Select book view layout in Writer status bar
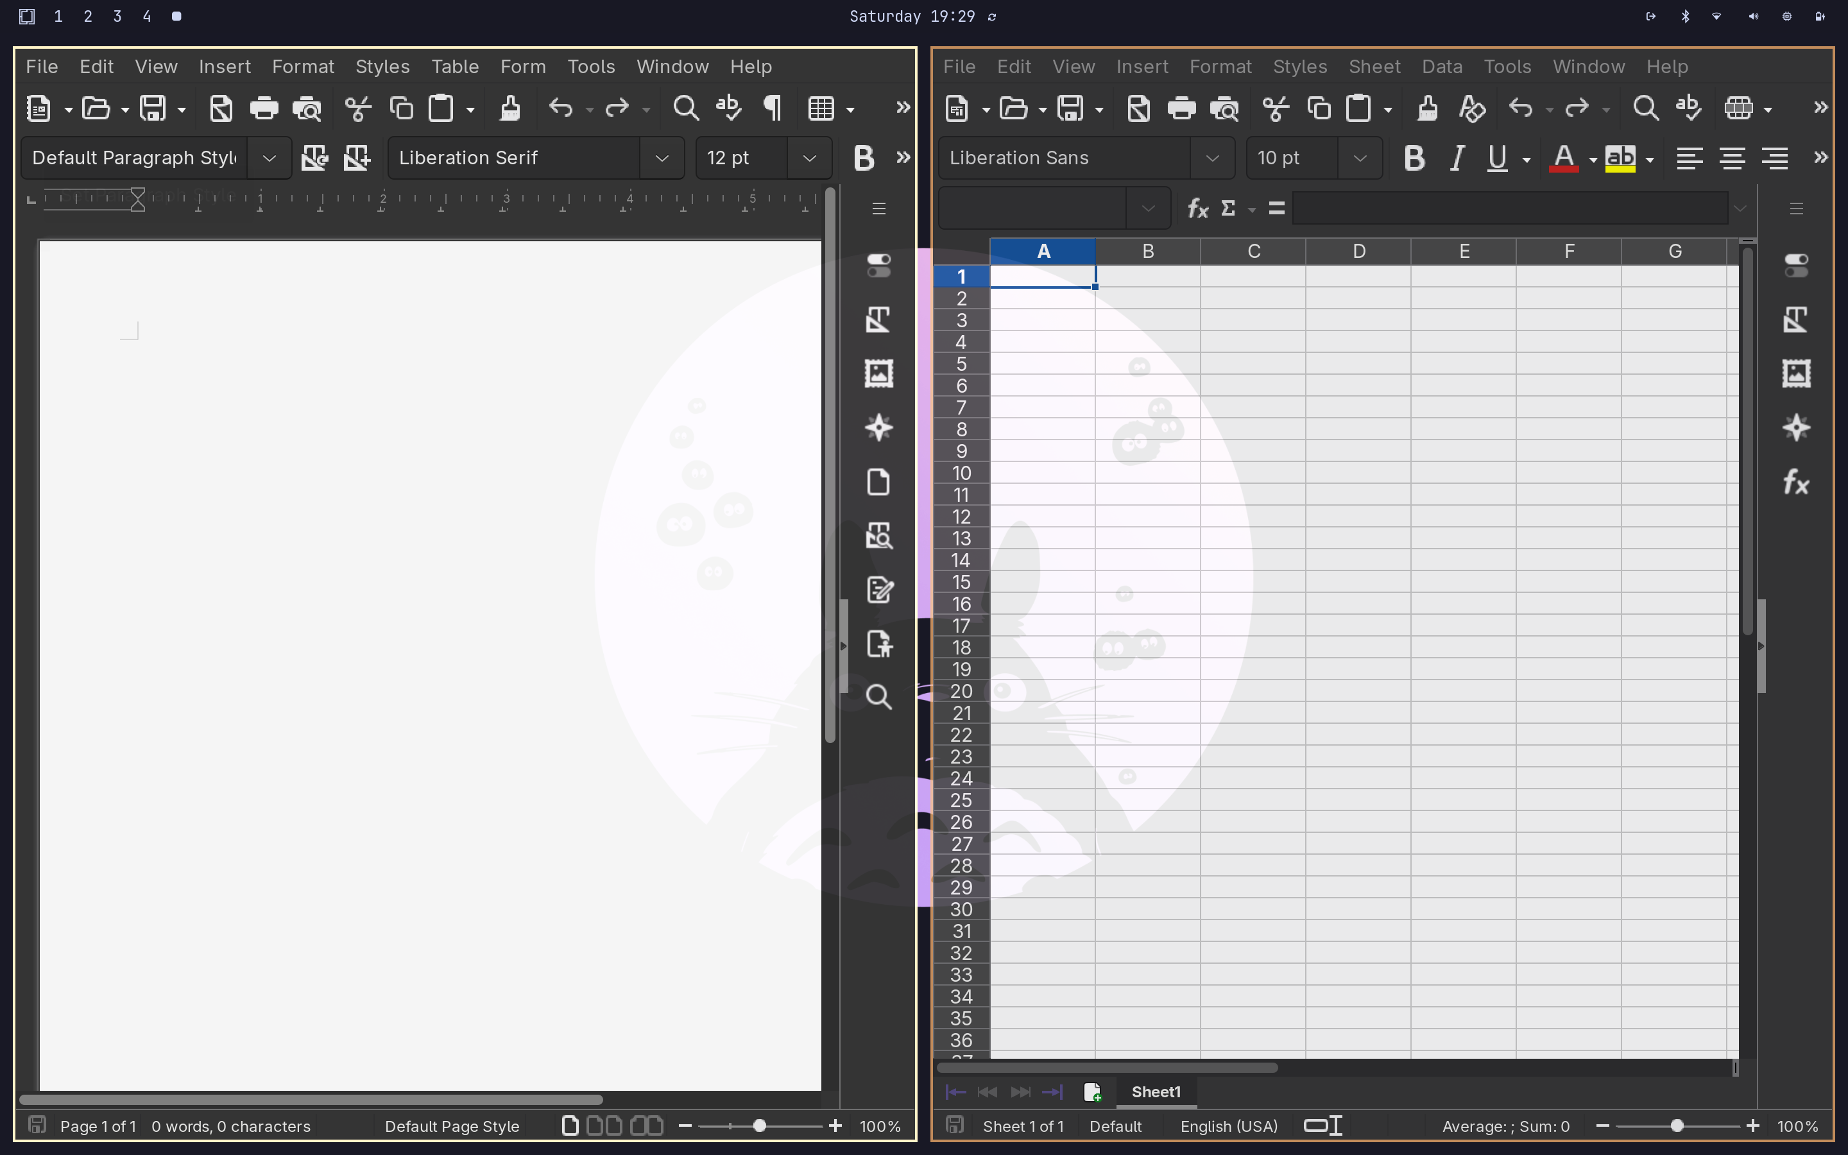Screen dimensions: 1848x1155 [646, 1126]
